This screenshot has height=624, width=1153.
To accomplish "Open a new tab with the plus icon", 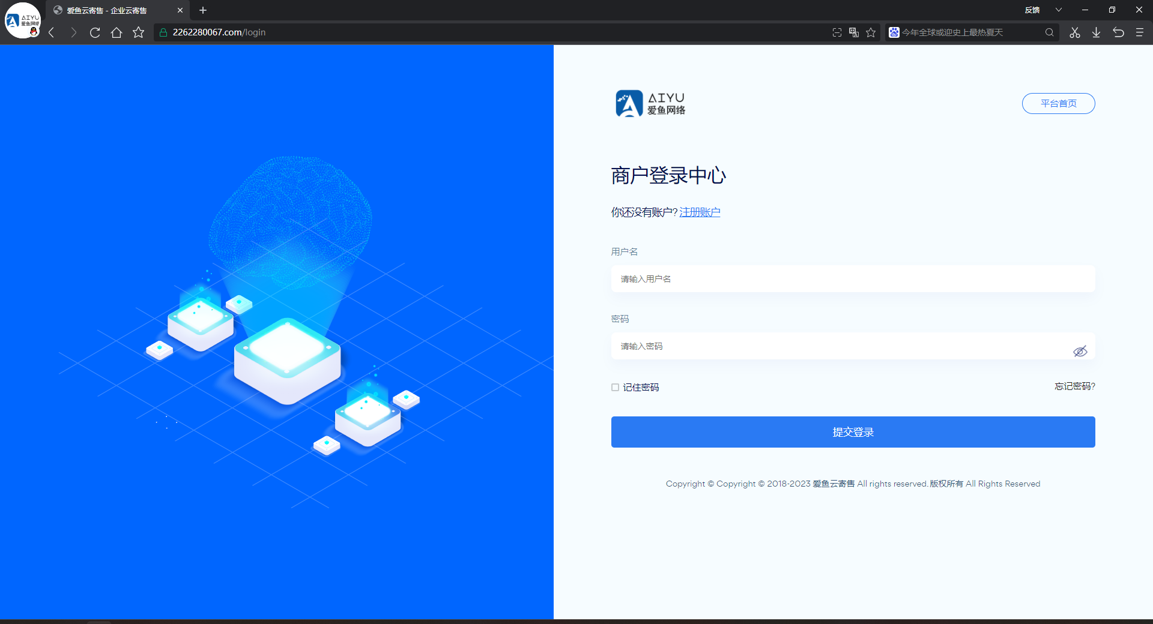I will click(x=203, y=10).
